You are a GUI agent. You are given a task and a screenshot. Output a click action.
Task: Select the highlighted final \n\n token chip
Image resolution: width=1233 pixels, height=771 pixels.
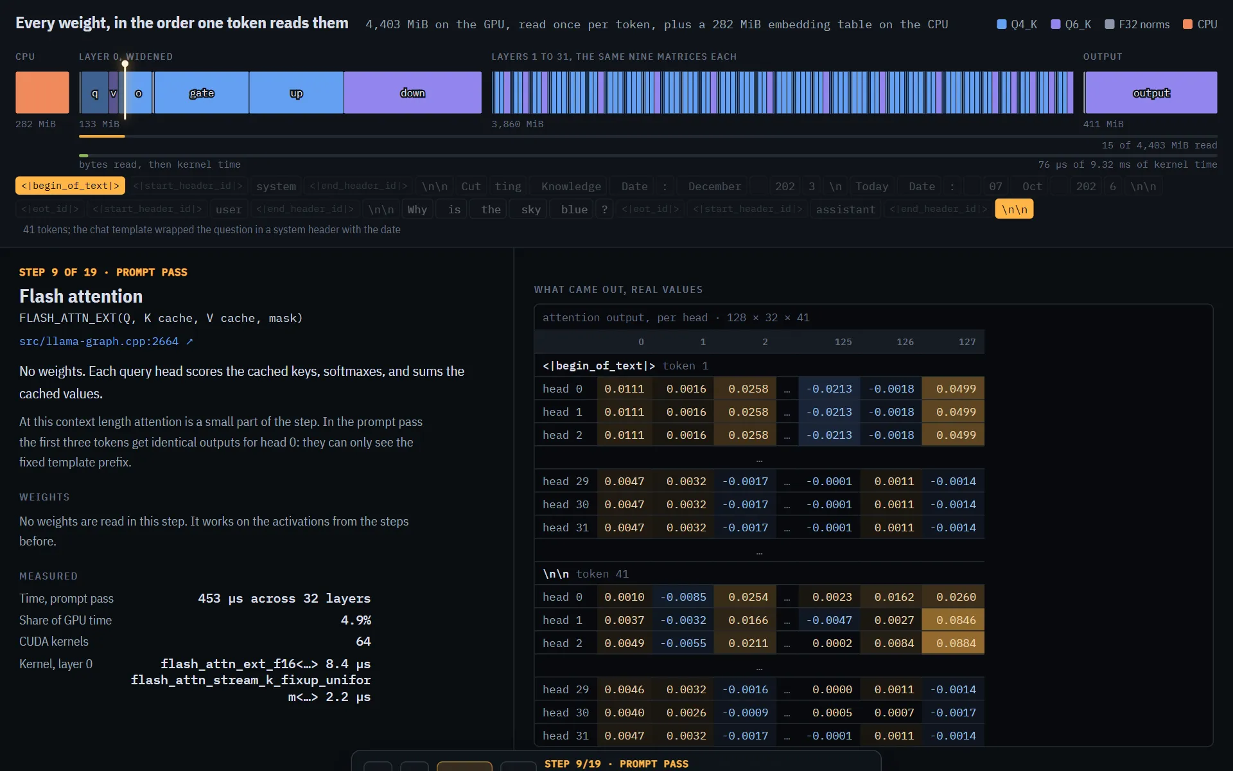[x=1014, y=209]
